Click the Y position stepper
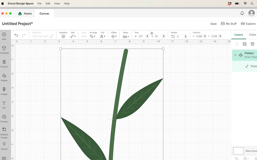The height and width of the screenshot is (160, 257). click(x=220, y=36)
